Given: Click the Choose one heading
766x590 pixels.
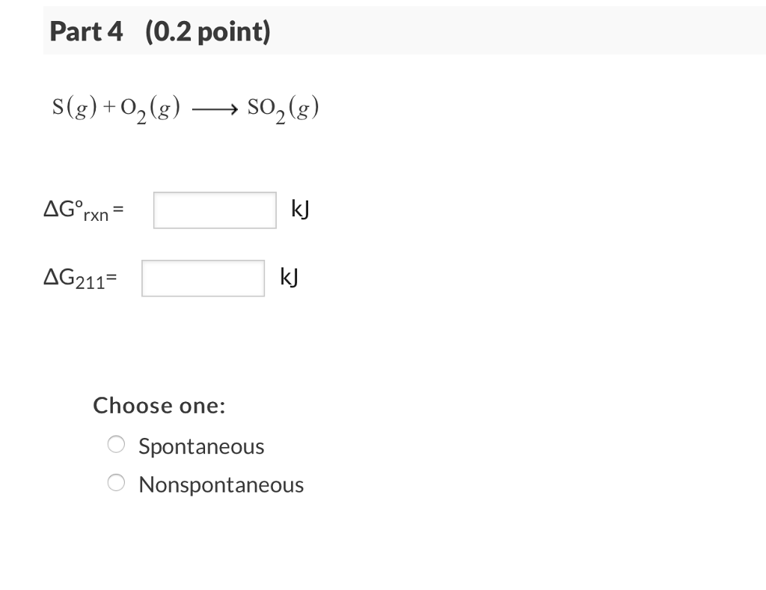Looking at the screenshot, I should tap(158, 405).
